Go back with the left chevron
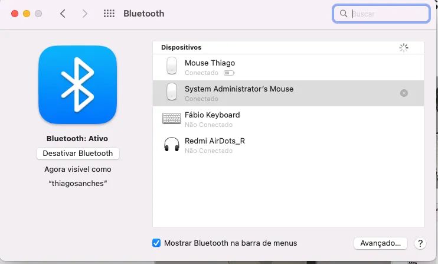The height and width of the screenshot is (264, 438). point(63,14)
